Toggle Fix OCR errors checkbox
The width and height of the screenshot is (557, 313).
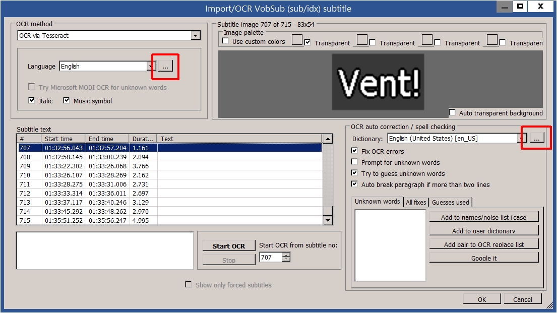pos(354,151)
